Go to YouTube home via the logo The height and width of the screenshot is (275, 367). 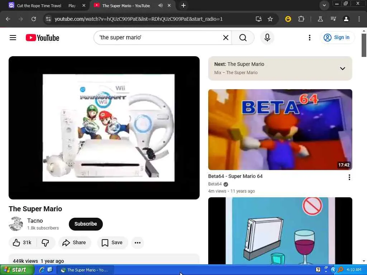click(42, 38)
